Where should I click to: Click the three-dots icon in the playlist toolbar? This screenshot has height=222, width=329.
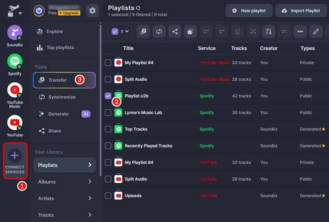coord(300,32)
